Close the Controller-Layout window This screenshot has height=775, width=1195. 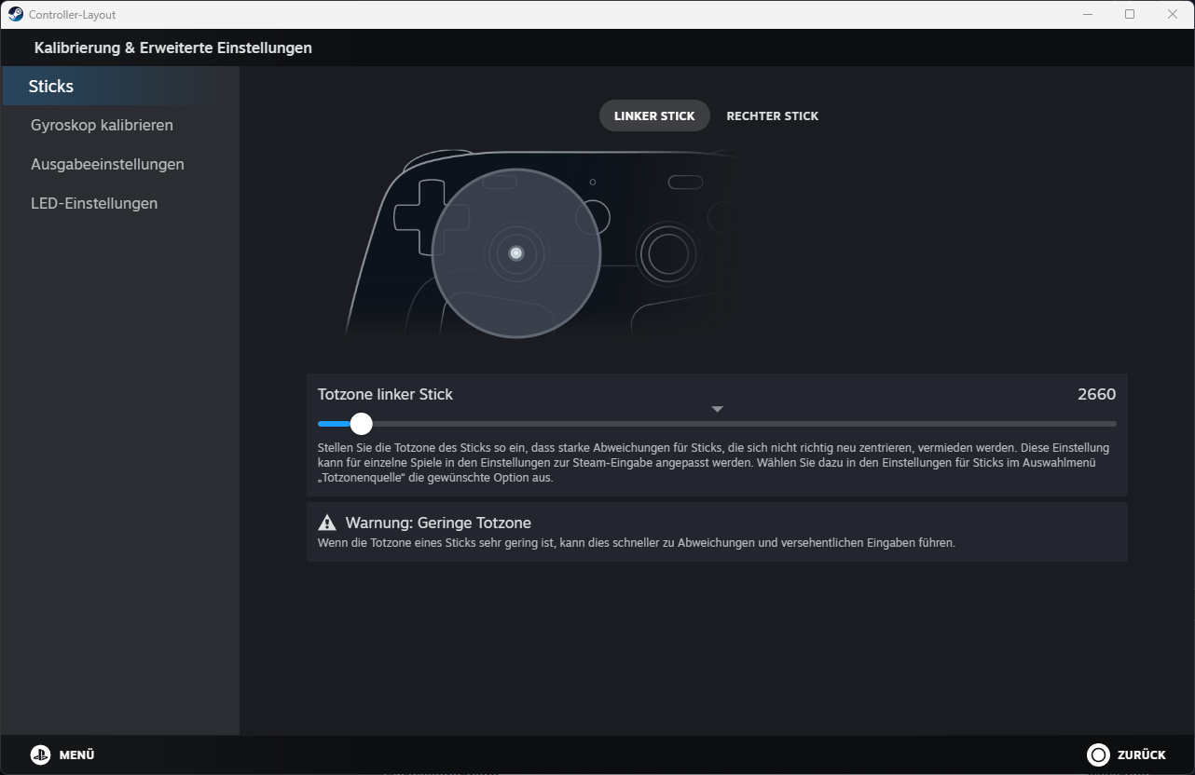(x=1173, y=14)
